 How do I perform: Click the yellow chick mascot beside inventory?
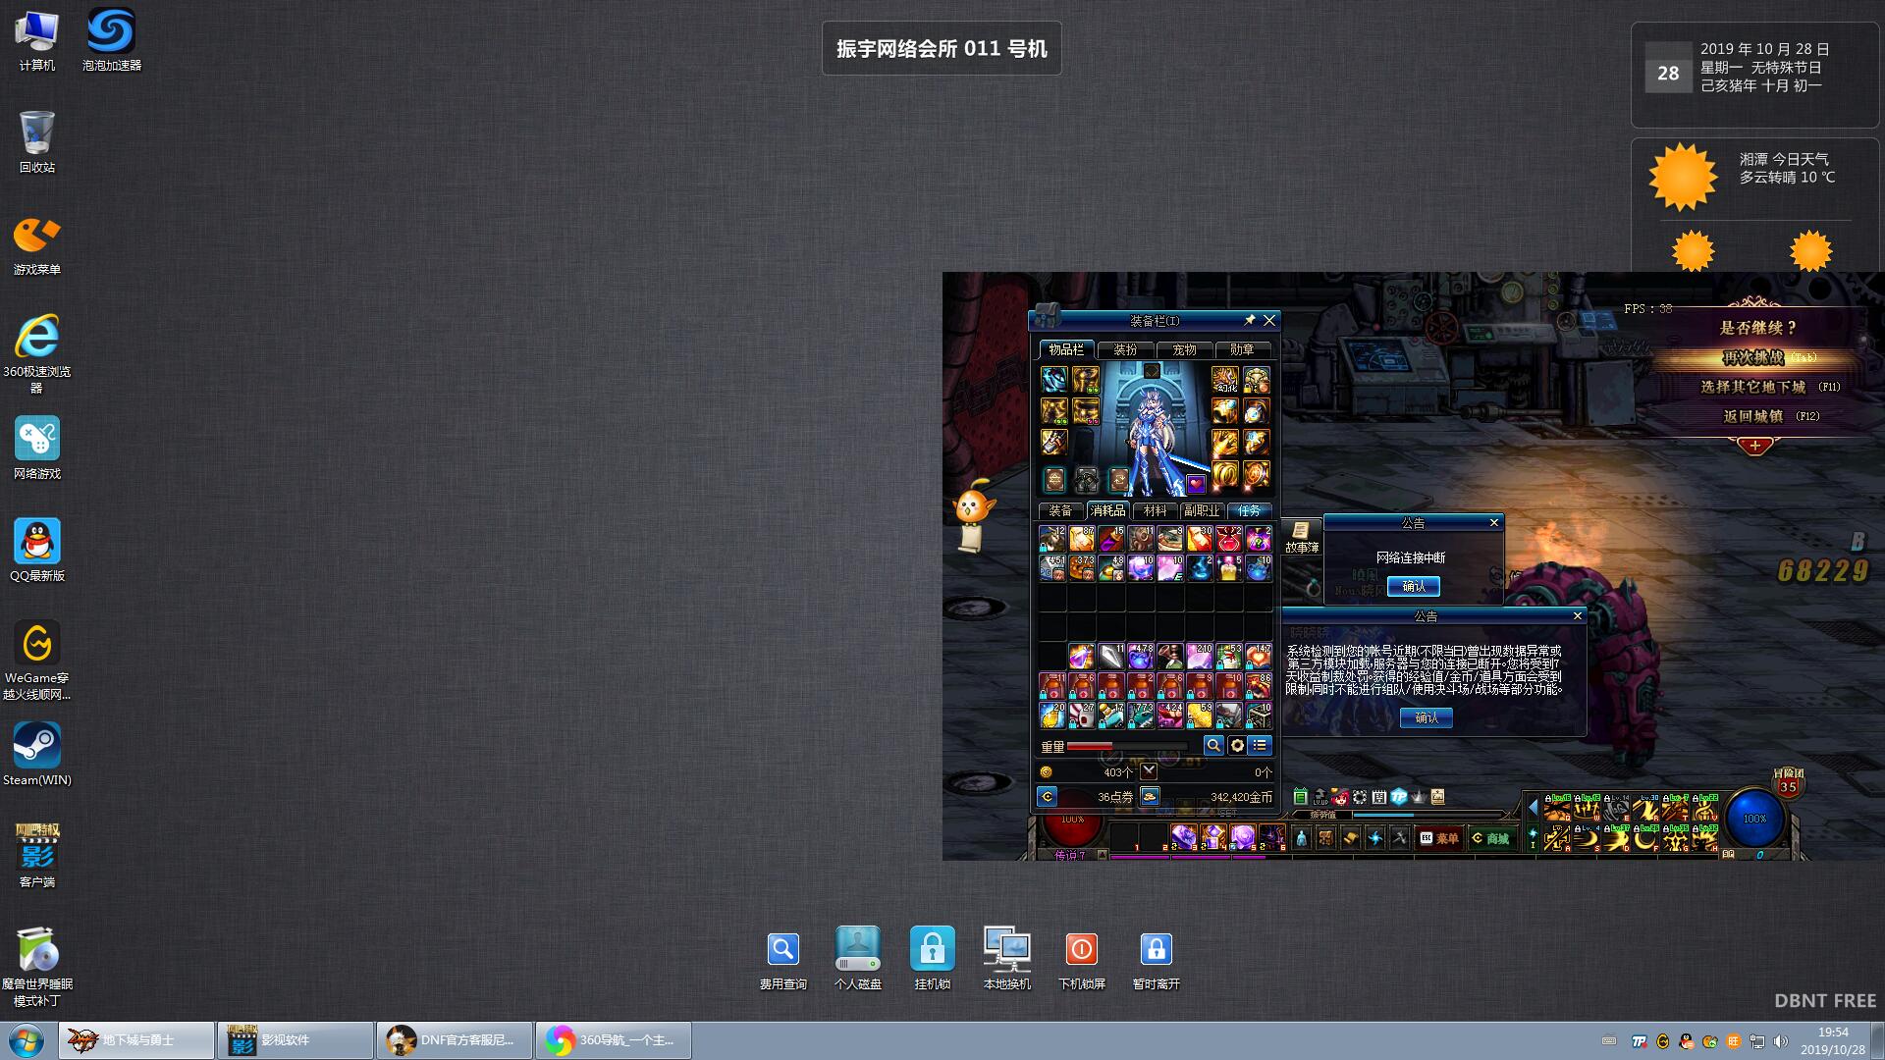[974, 504]
